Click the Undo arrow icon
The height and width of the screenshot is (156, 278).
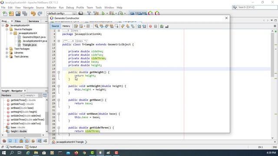click(33, 13)
